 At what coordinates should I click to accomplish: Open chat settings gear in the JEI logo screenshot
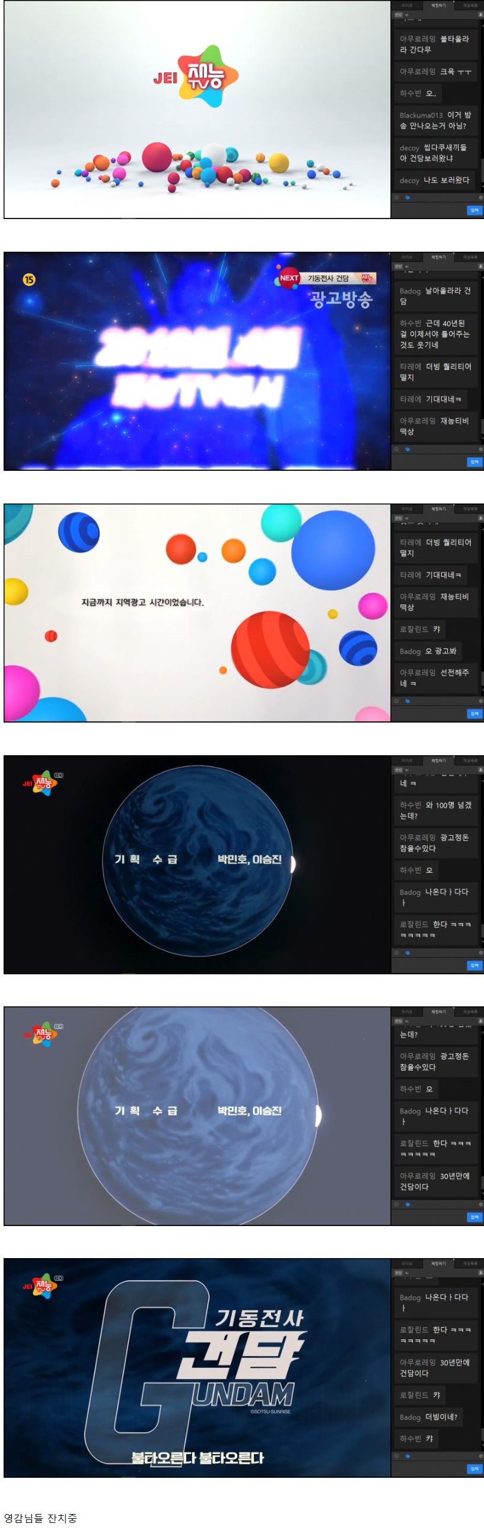point(481,198)
